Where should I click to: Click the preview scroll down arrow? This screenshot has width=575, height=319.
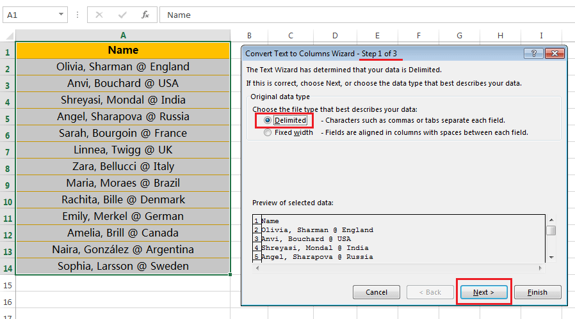(551, 258)
